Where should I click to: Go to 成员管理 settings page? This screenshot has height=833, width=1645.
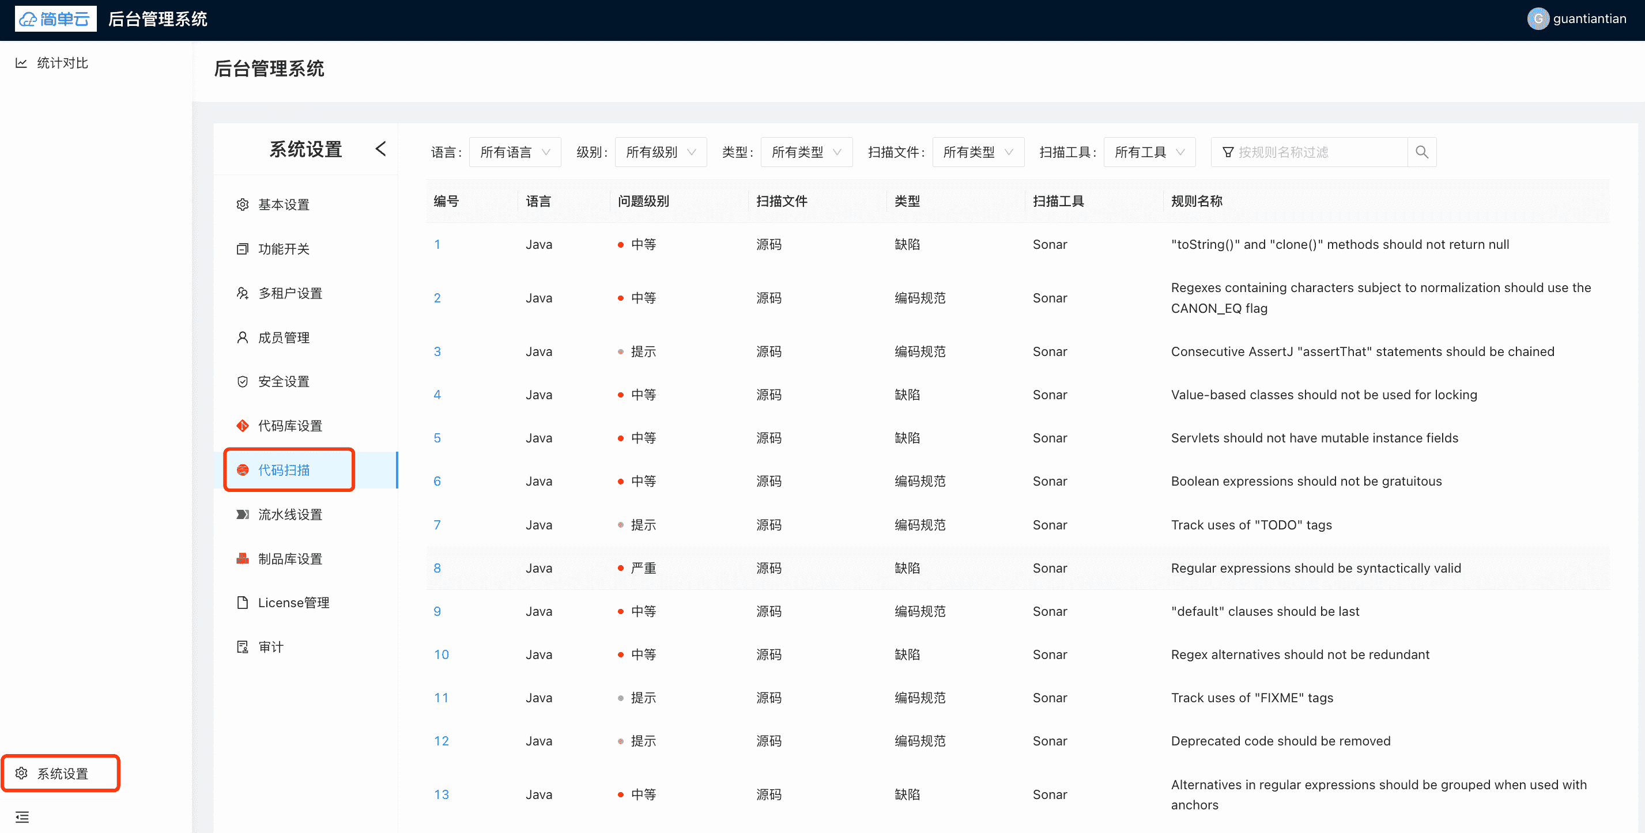click(x=284, y=338)
